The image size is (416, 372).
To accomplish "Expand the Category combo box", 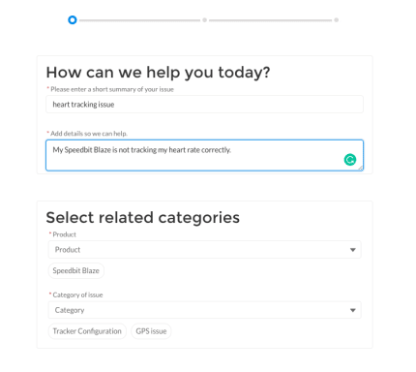I will [x=204, y=310].
